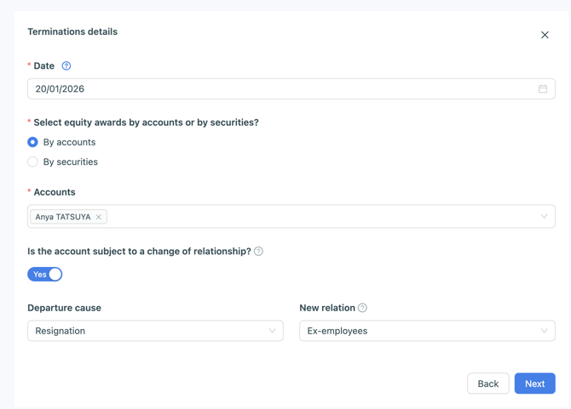Select the By accounts radio button
This screenshot has width=571, height=409.
coord(33,142)
